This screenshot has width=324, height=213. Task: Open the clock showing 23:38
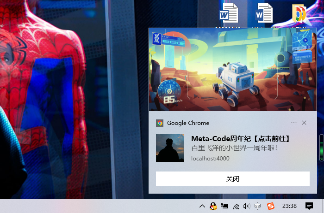pyautogui.click(x=289, y=206)
